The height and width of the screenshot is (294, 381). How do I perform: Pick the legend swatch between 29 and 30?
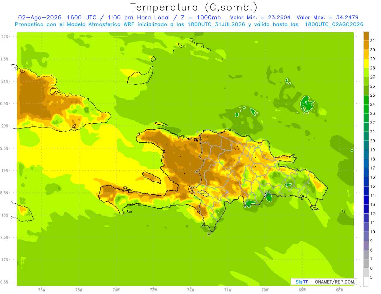(366, 54)
